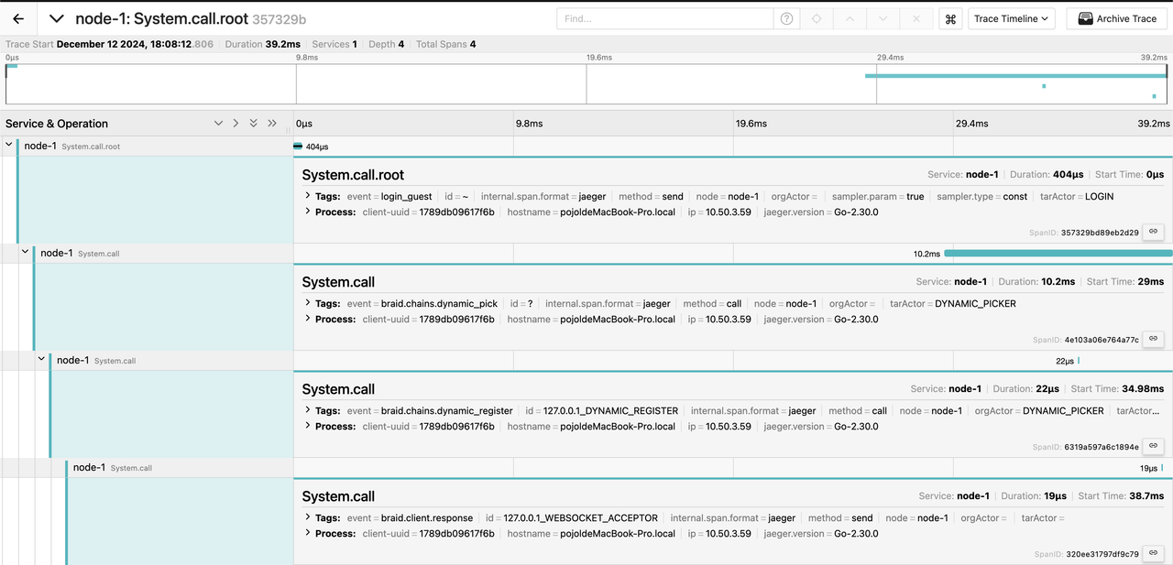1173x565 pixels.
Task: Open the search help question icon
Action: 786,18
